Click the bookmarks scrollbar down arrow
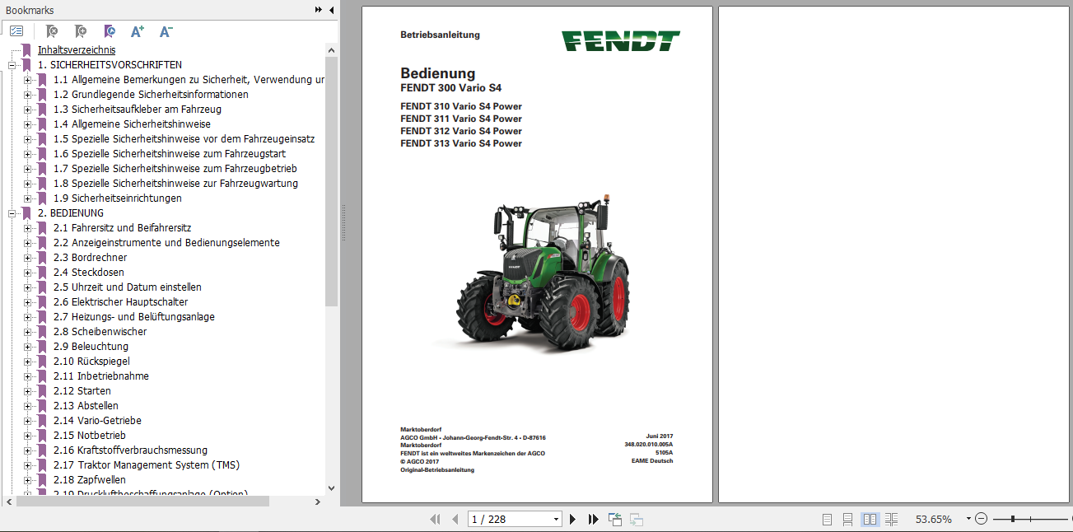Screen dimensions: 1073x532 pos(331,488)
